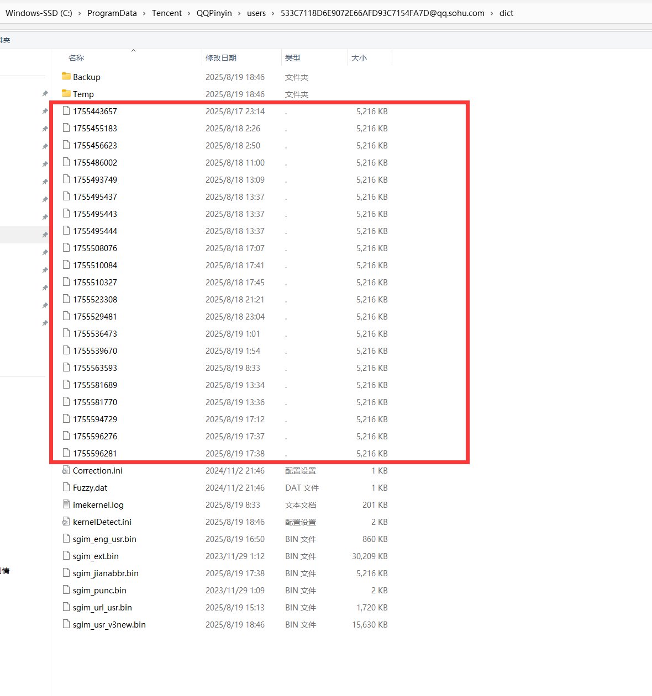The height and width of the screenshot is (696, 652).
Task: Select the sgim_jianabbr.bin file
Action: [x=106, y=573]
